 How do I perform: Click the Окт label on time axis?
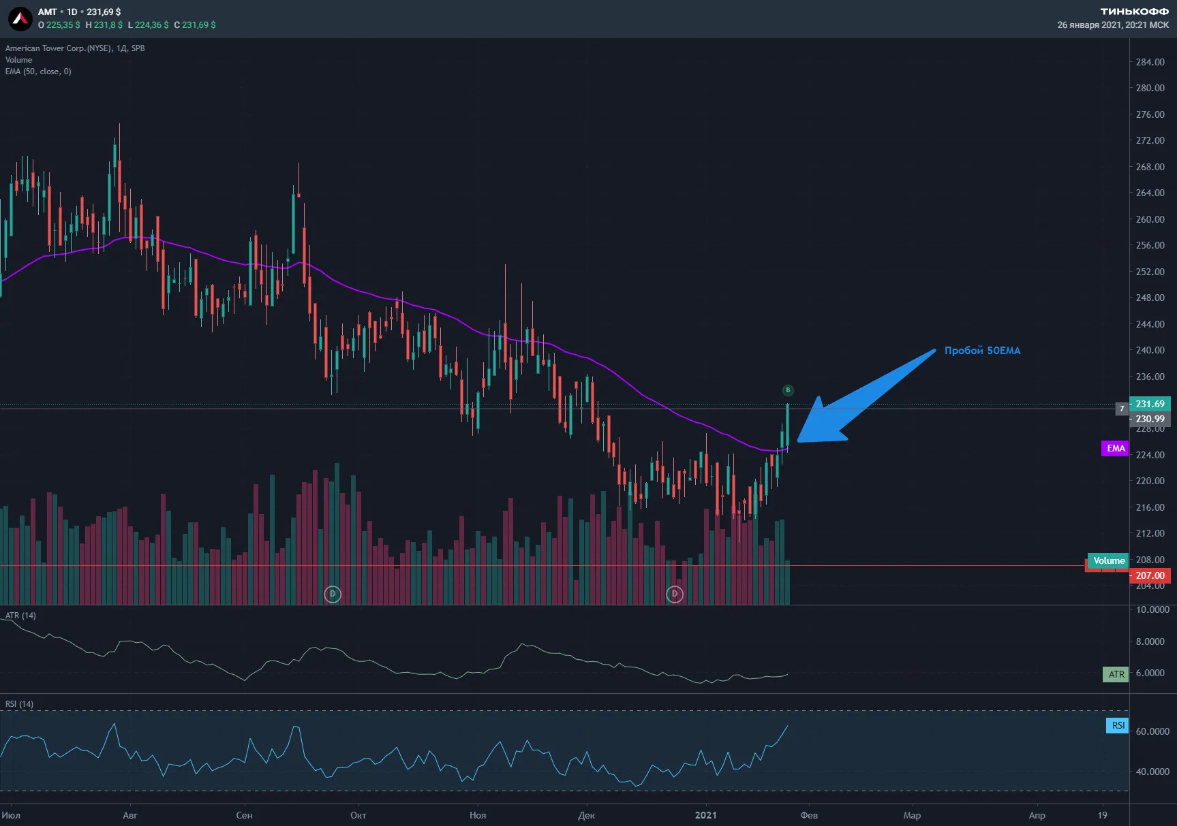coord(358,815)
